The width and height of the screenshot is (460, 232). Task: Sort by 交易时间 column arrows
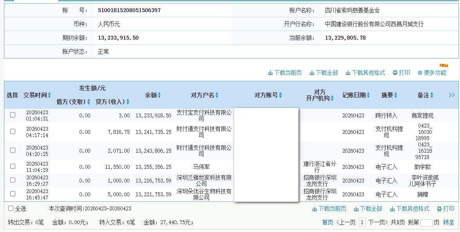(49, 95)
